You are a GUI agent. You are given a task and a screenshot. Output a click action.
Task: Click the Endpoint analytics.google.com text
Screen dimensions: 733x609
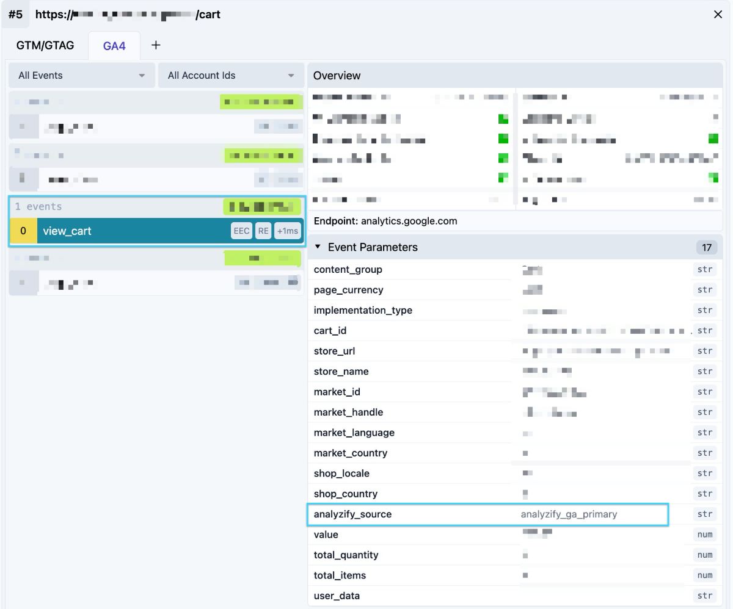385,221
